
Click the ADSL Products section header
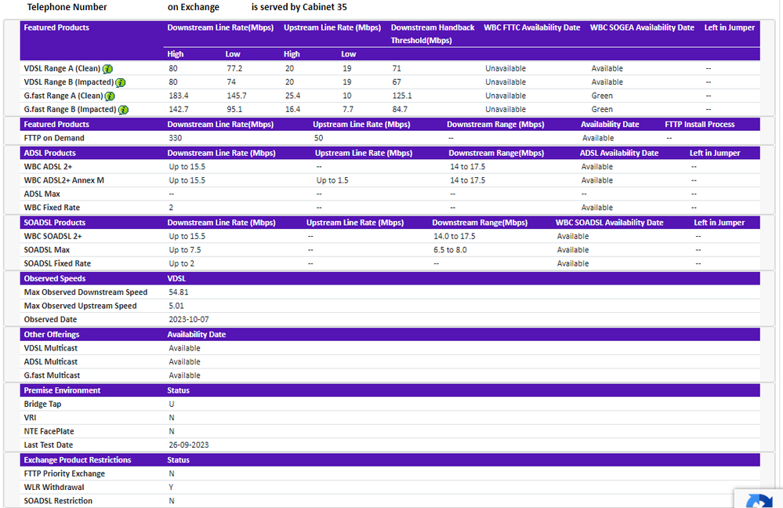coord(49,153)
